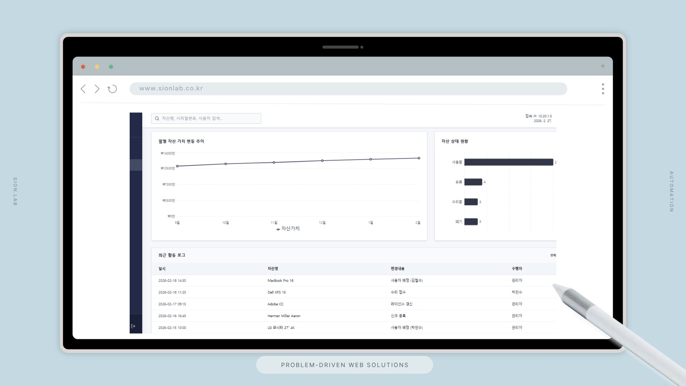Click the 자산명 column header
The height and width of the screenshot is (386, 686).
(x=273, y=269)
